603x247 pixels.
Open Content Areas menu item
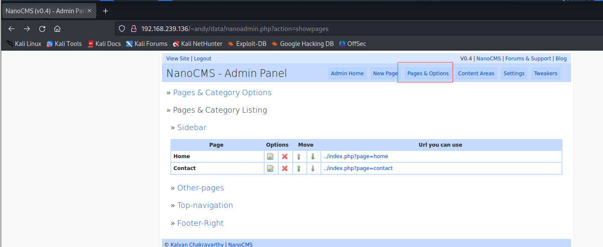click(476, 73)
